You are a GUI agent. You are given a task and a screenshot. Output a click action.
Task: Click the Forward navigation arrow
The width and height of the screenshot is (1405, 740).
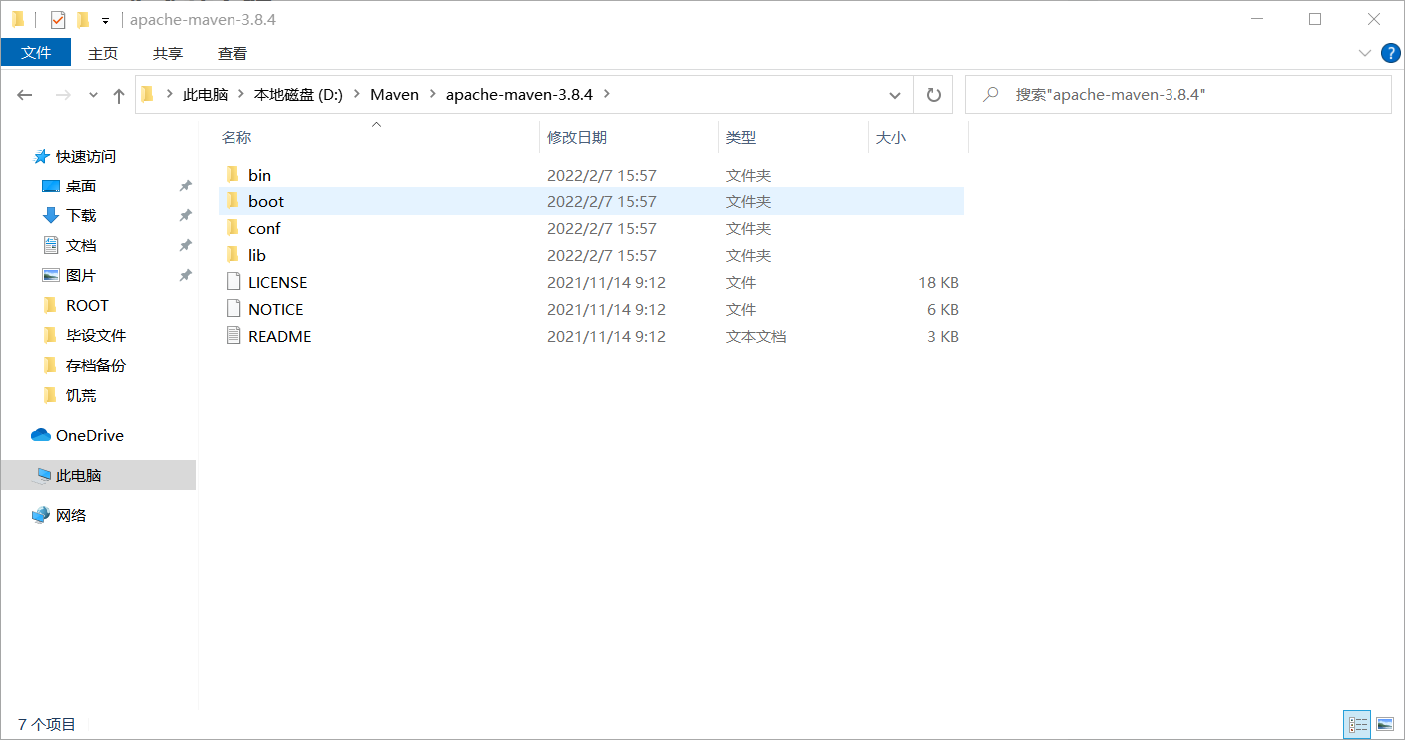[x=62, y=95]
